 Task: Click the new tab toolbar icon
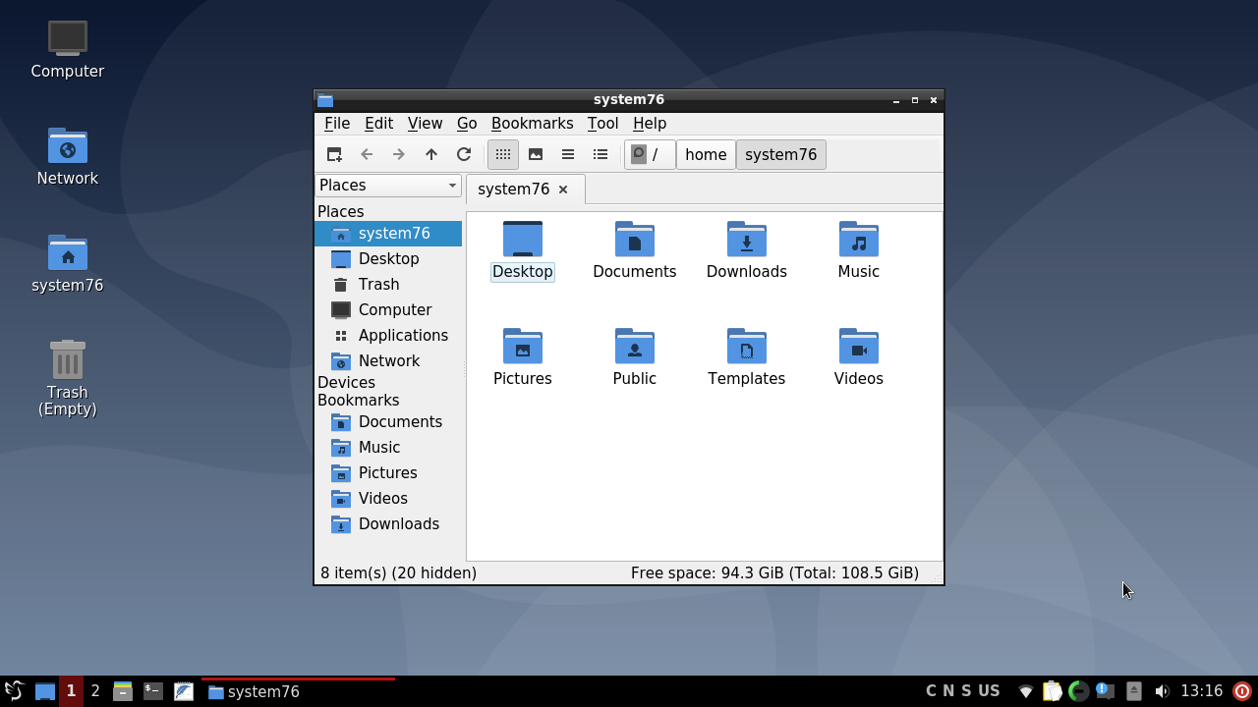[334, 154]
